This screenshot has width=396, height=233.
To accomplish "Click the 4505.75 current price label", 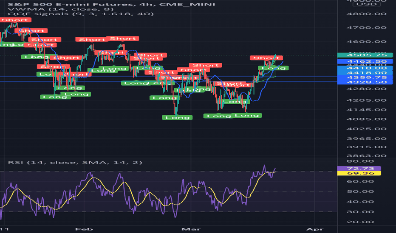I will point(365,55).
